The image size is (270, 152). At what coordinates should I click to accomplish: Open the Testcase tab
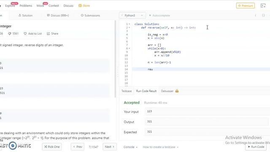[127, 91]
